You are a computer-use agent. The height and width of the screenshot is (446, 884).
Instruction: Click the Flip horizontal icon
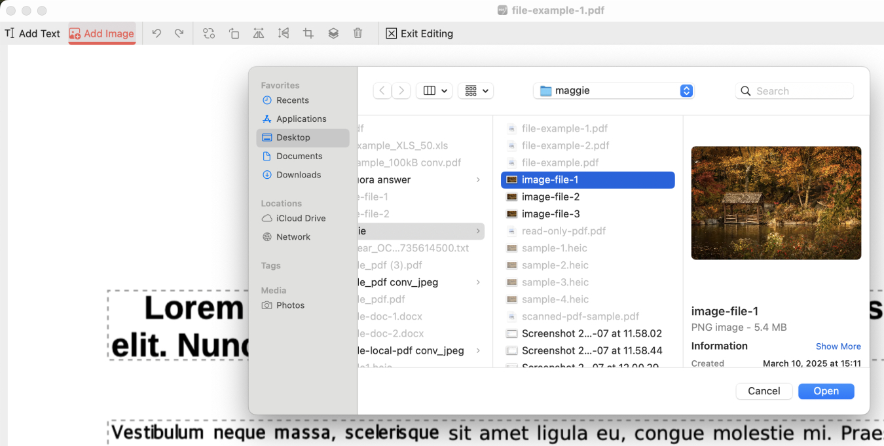coord(259,33)
